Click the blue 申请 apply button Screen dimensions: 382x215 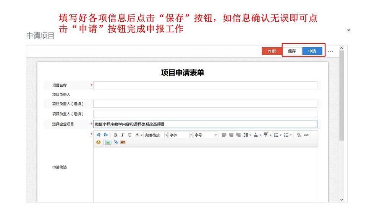point(312,51)
